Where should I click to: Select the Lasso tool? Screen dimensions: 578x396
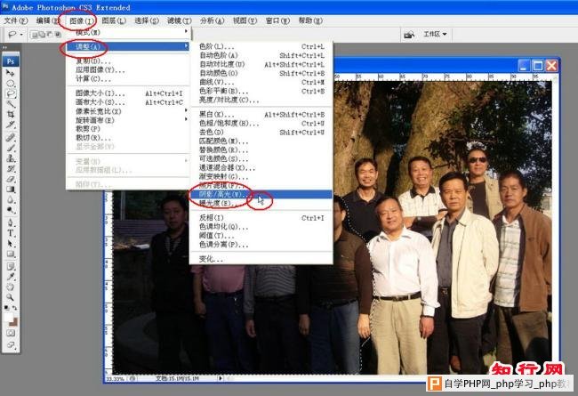(x=11, y=93)
